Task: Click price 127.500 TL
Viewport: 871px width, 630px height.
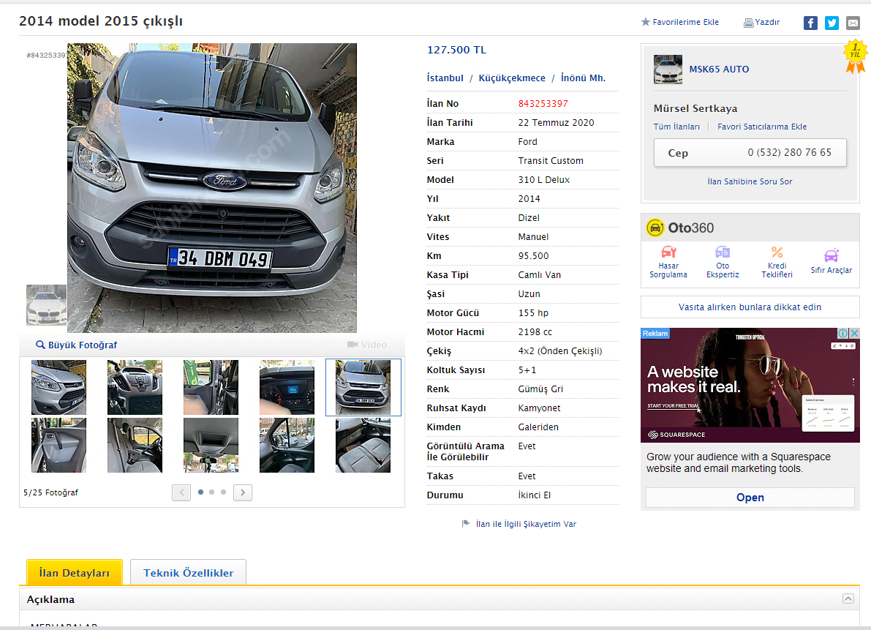Action: coord(456,50)
